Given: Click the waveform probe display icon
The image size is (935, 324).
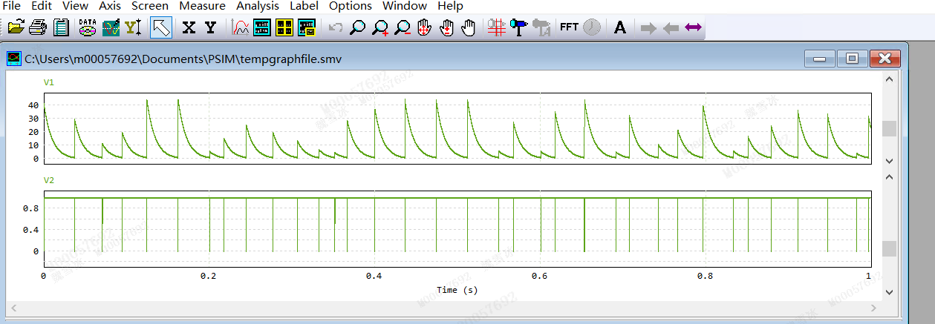Looking at the screenshot, I should [x=111, y=28].
